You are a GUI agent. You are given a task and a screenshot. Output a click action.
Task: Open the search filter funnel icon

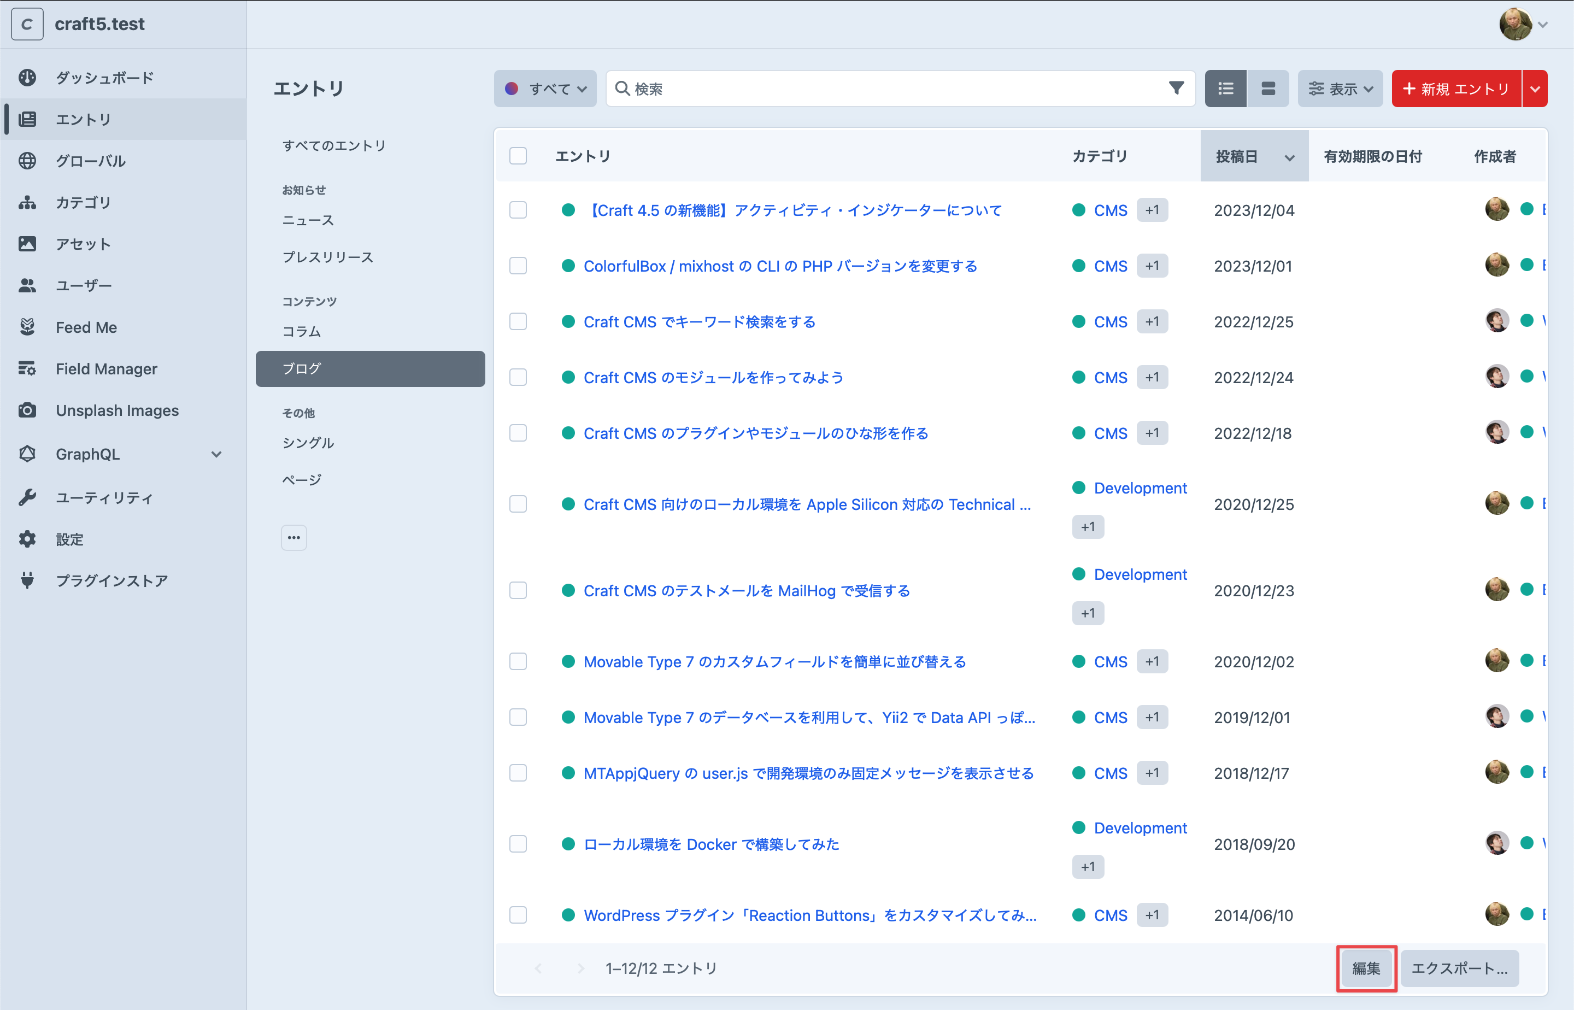(1177, 88)
